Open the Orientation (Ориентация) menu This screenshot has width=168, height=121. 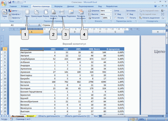pyautogui.click(x=37, y=14)
